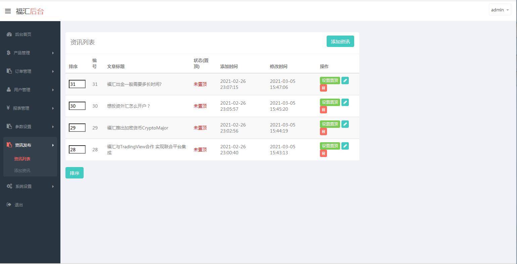517x264 pixels.
Task: Open the 后台首页 dashboard icon in sidebar
Action: (8, 34)
